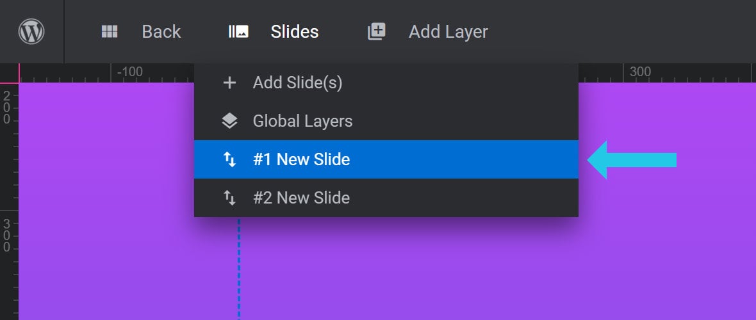Click the plus icon for Add Slide(s)
The width and height of the screenshot is (756, 320).
(229, 83)
